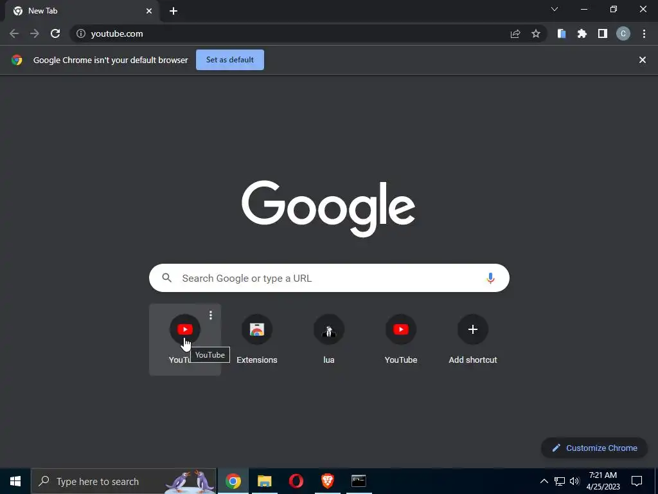The width and height of the screenshot is (658, 494).
Task: Set Chrome as default browser
Action: click(230, 60)
